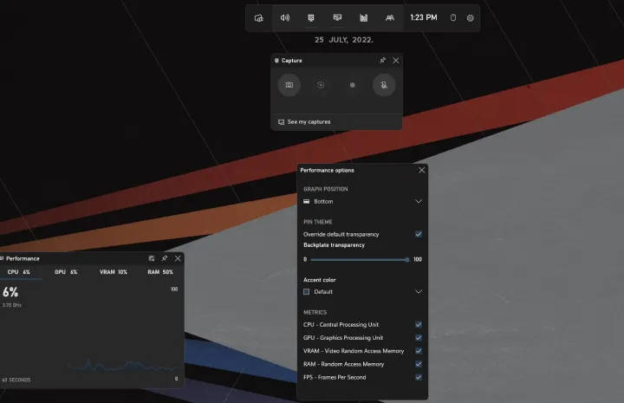Open Performance widget options icon

tap(152, 258)
